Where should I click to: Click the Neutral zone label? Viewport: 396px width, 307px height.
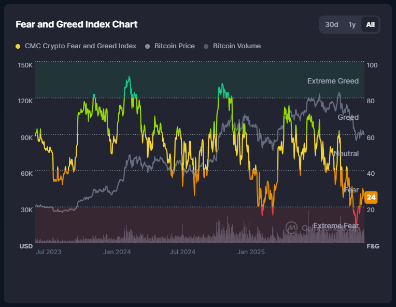346,153
